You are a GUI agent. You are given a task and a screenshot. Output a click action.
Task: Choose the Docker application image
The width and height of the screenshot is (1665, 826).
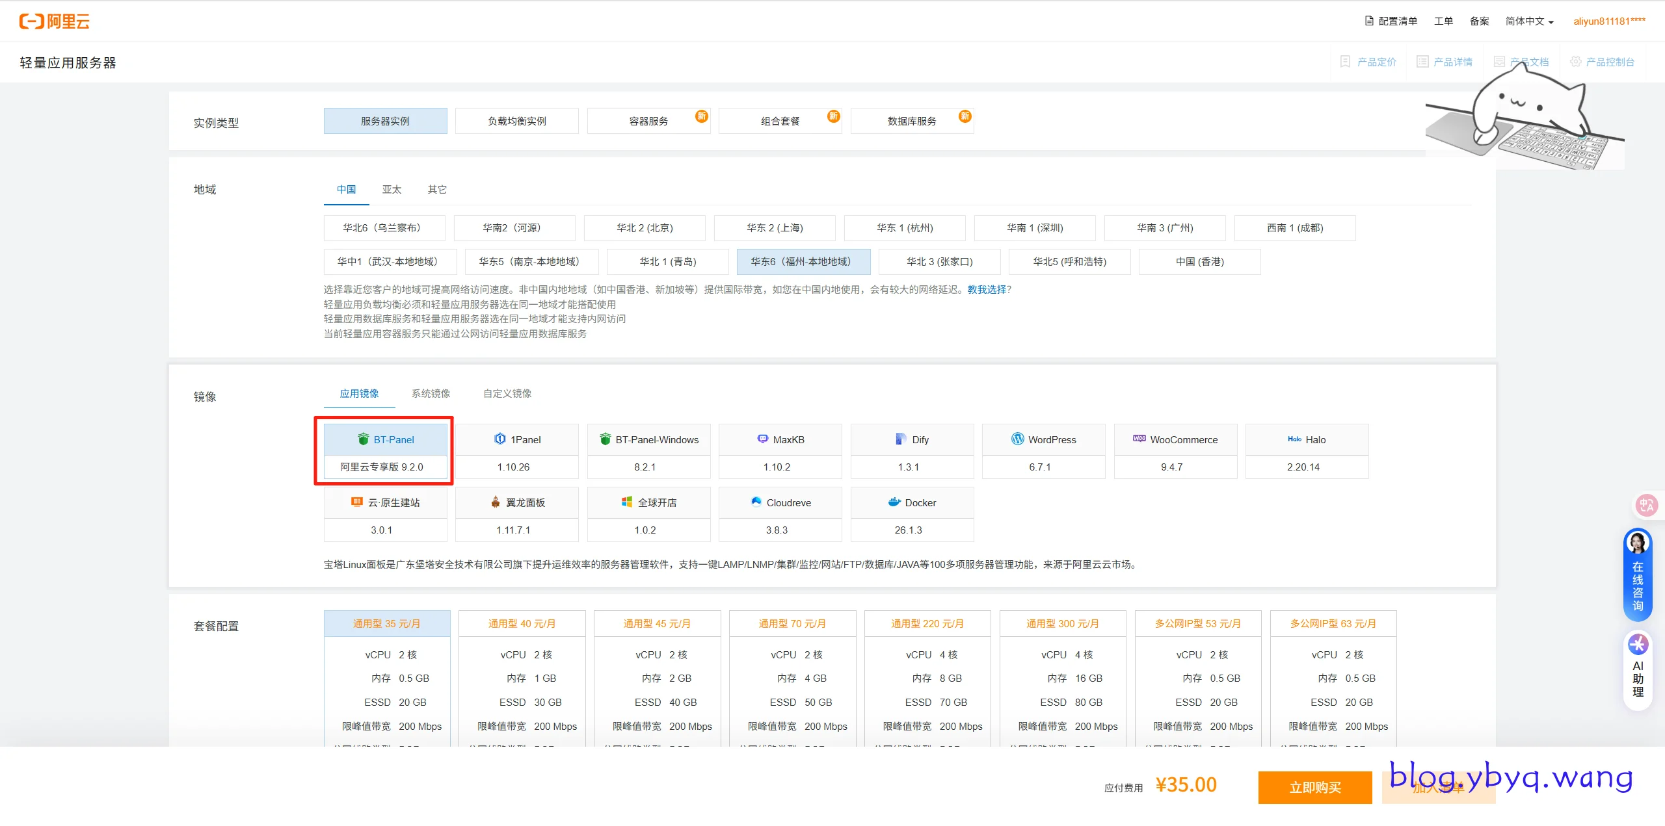pyautogui.click(x=912, y=503)
